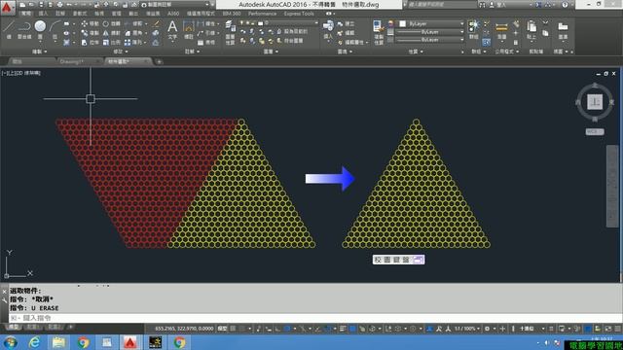Open the lineweight ByLayer dropdown

point(431,32)
